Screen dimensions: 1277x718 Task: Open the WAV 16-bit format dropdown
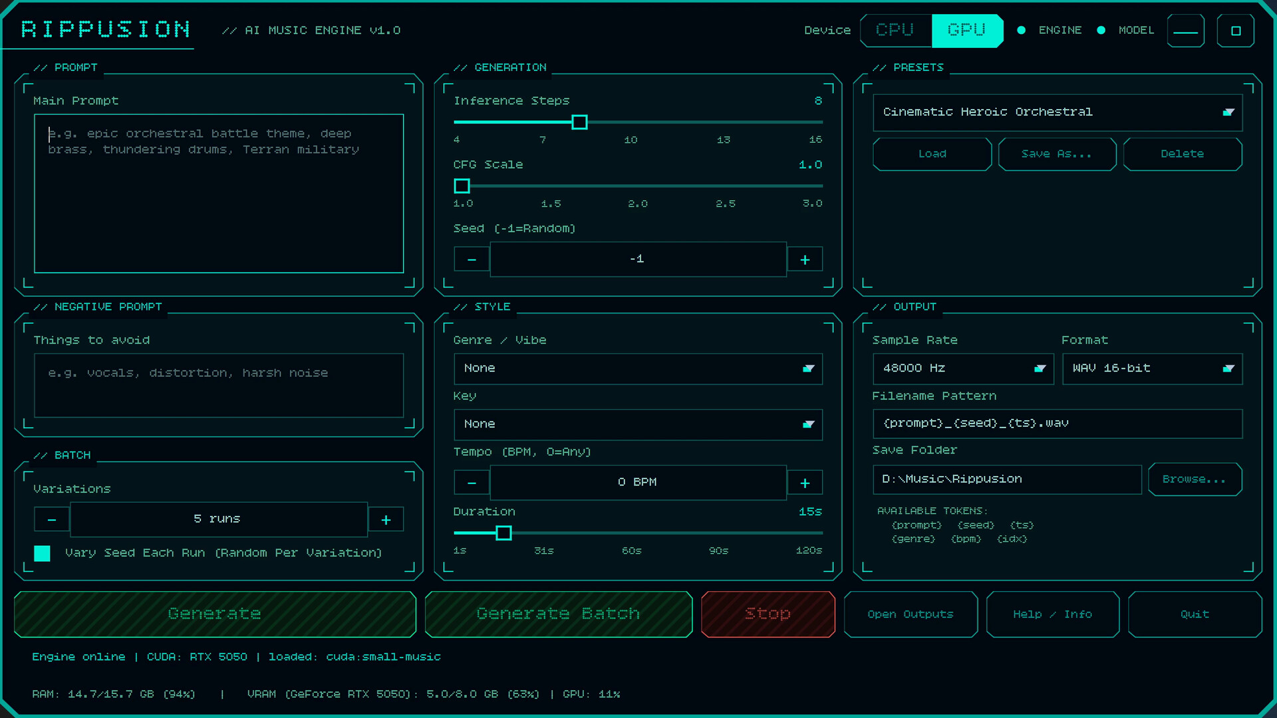(x=1152, y=368)
